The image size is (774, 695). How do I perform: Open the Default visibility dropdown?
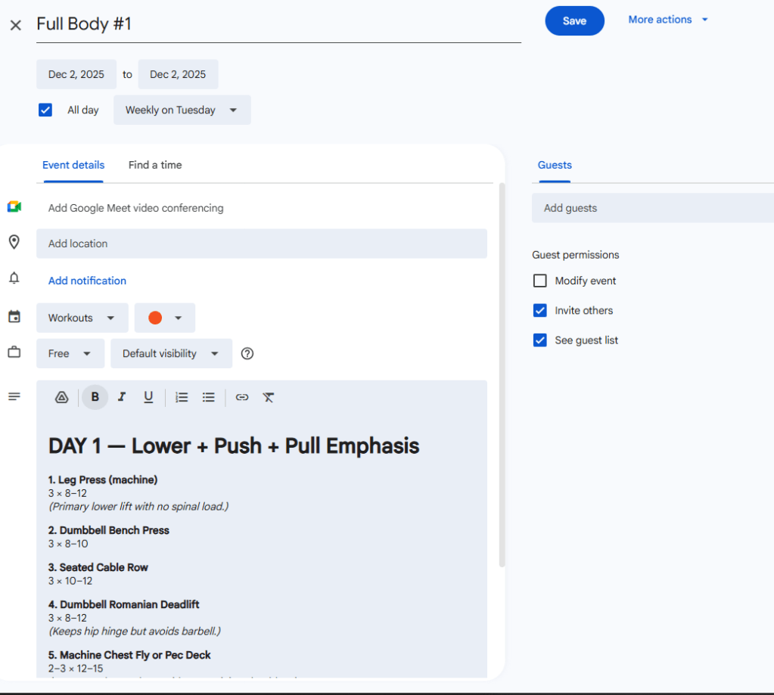point(170,353)
